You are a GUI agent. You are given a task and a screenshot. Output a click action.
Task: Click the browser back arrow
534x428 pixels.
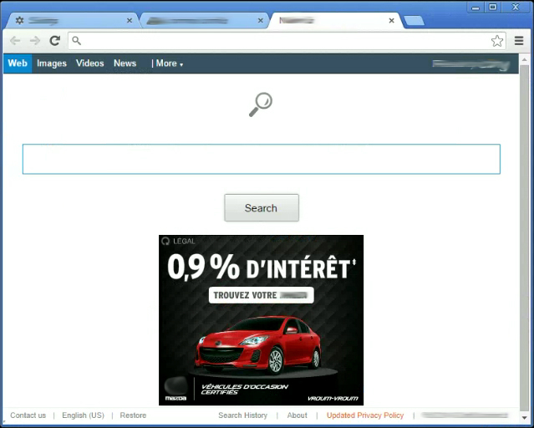click(x=15, y=41)
